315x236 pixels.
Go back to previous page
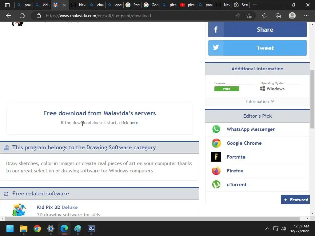click(x=8, y=16)
